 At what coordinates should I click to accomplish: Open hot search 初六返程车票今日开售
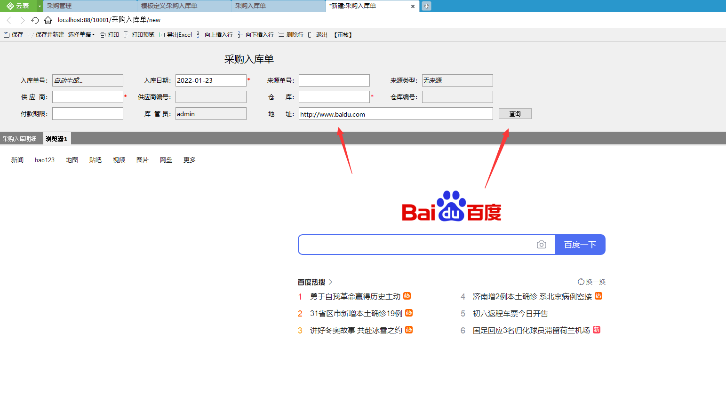tap(511, 313)
